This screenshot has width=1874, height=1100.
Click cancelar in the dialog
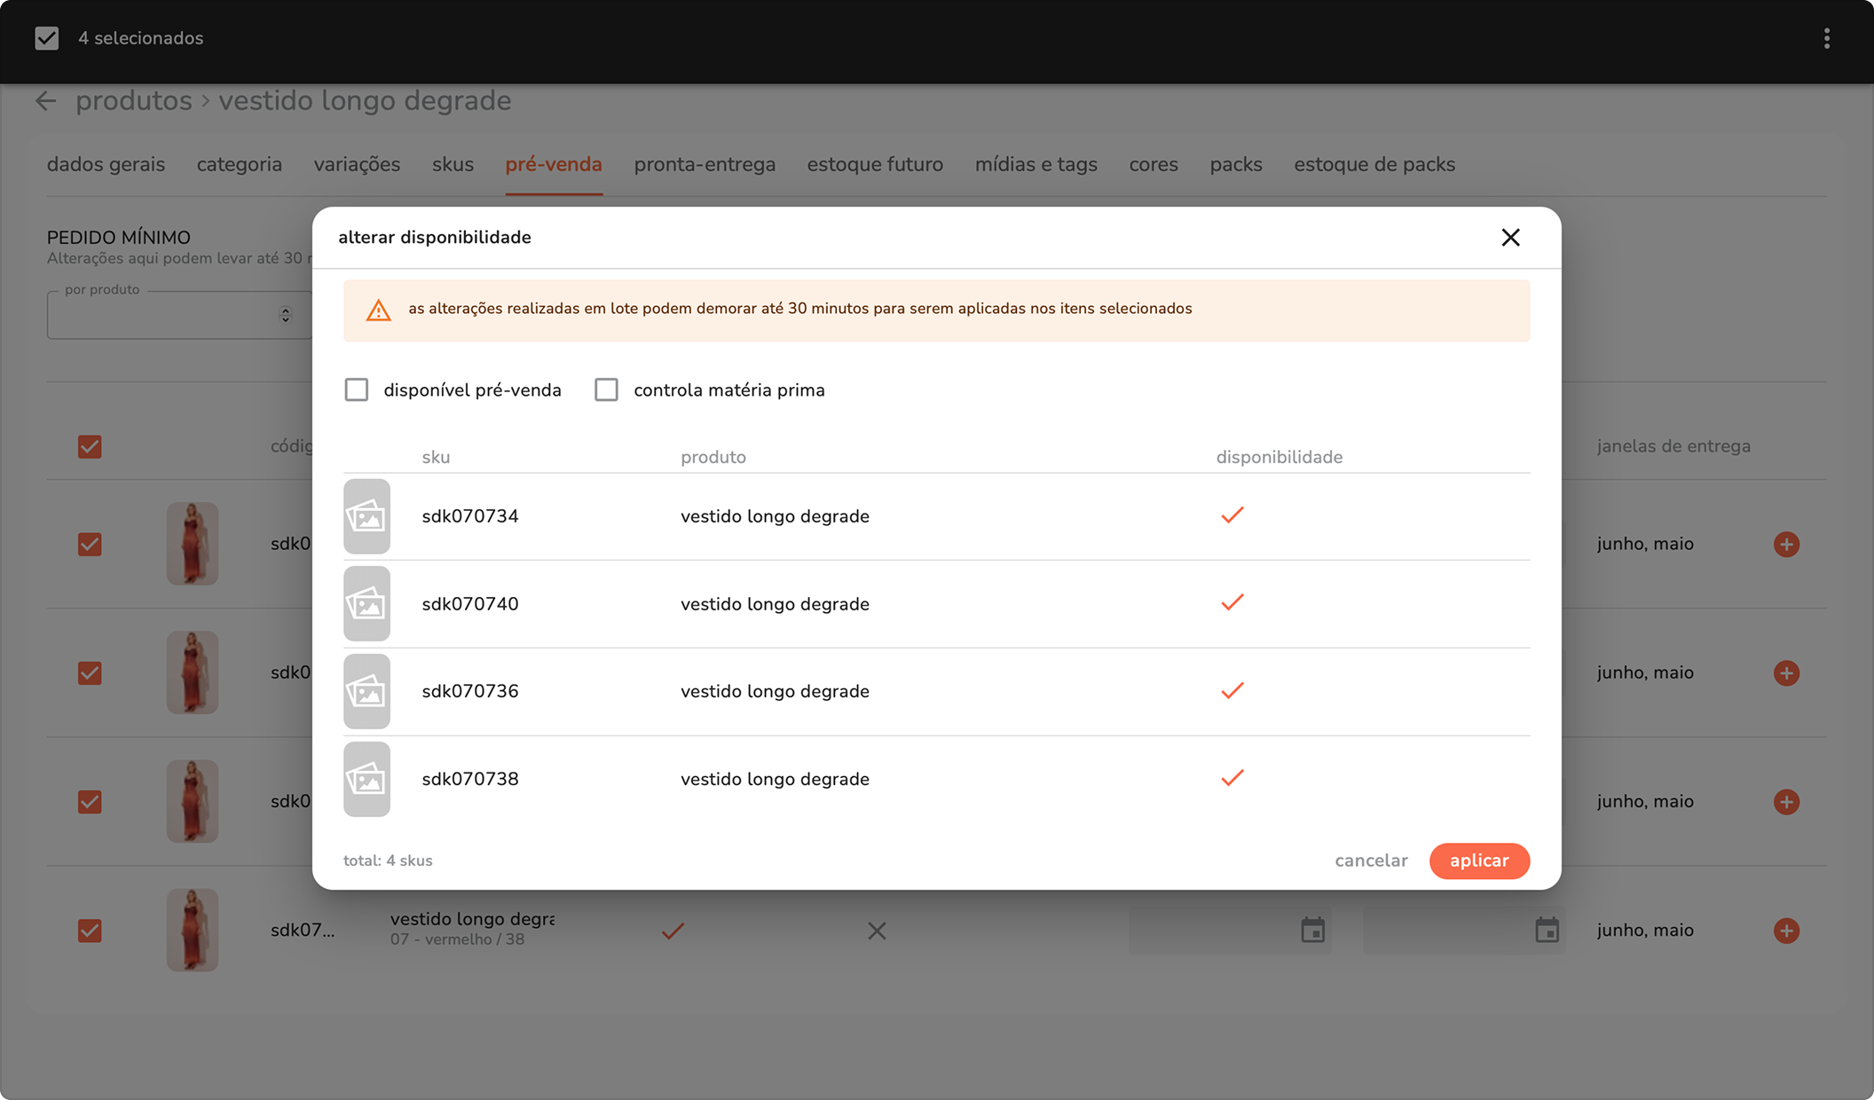pyautogui.click(x=1371, y=860)
